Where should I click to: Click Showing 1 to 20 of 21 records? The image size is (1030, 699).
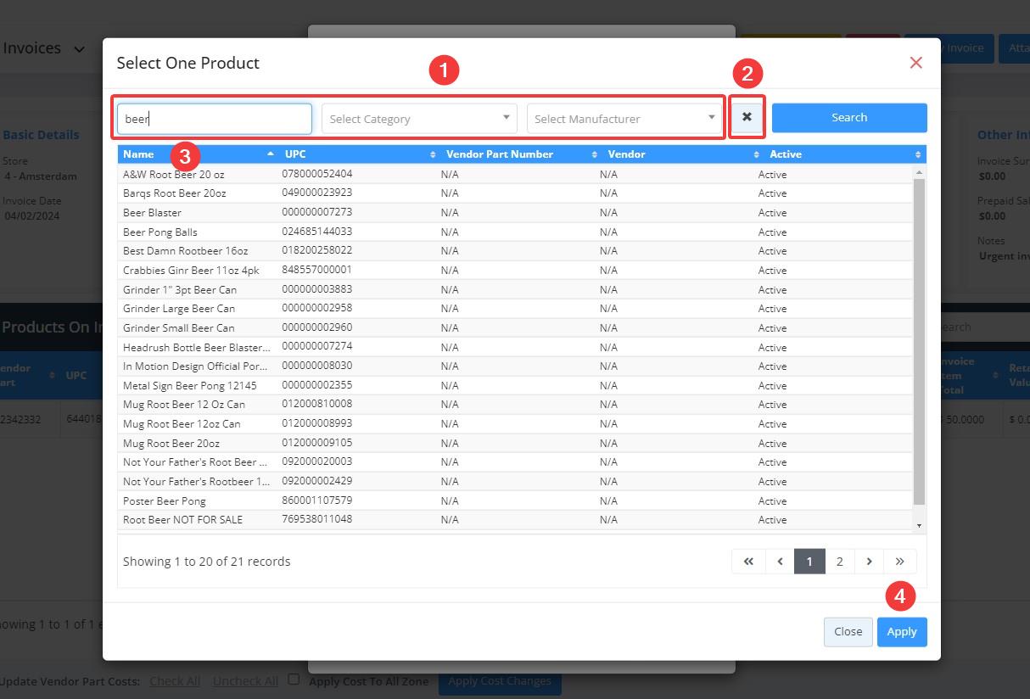pyautogui.click(x=207, y=562)
